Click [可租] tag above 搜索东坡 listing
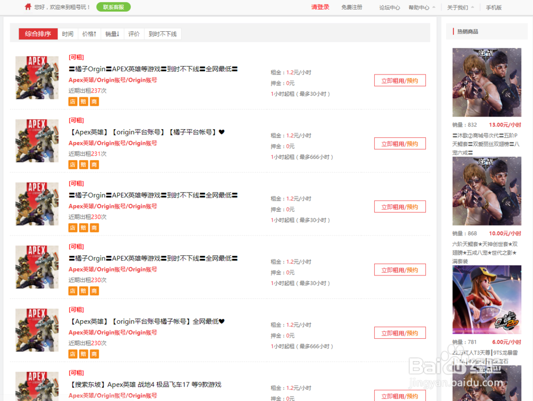This screenshot has width=533, height=401. pos(76,373)
